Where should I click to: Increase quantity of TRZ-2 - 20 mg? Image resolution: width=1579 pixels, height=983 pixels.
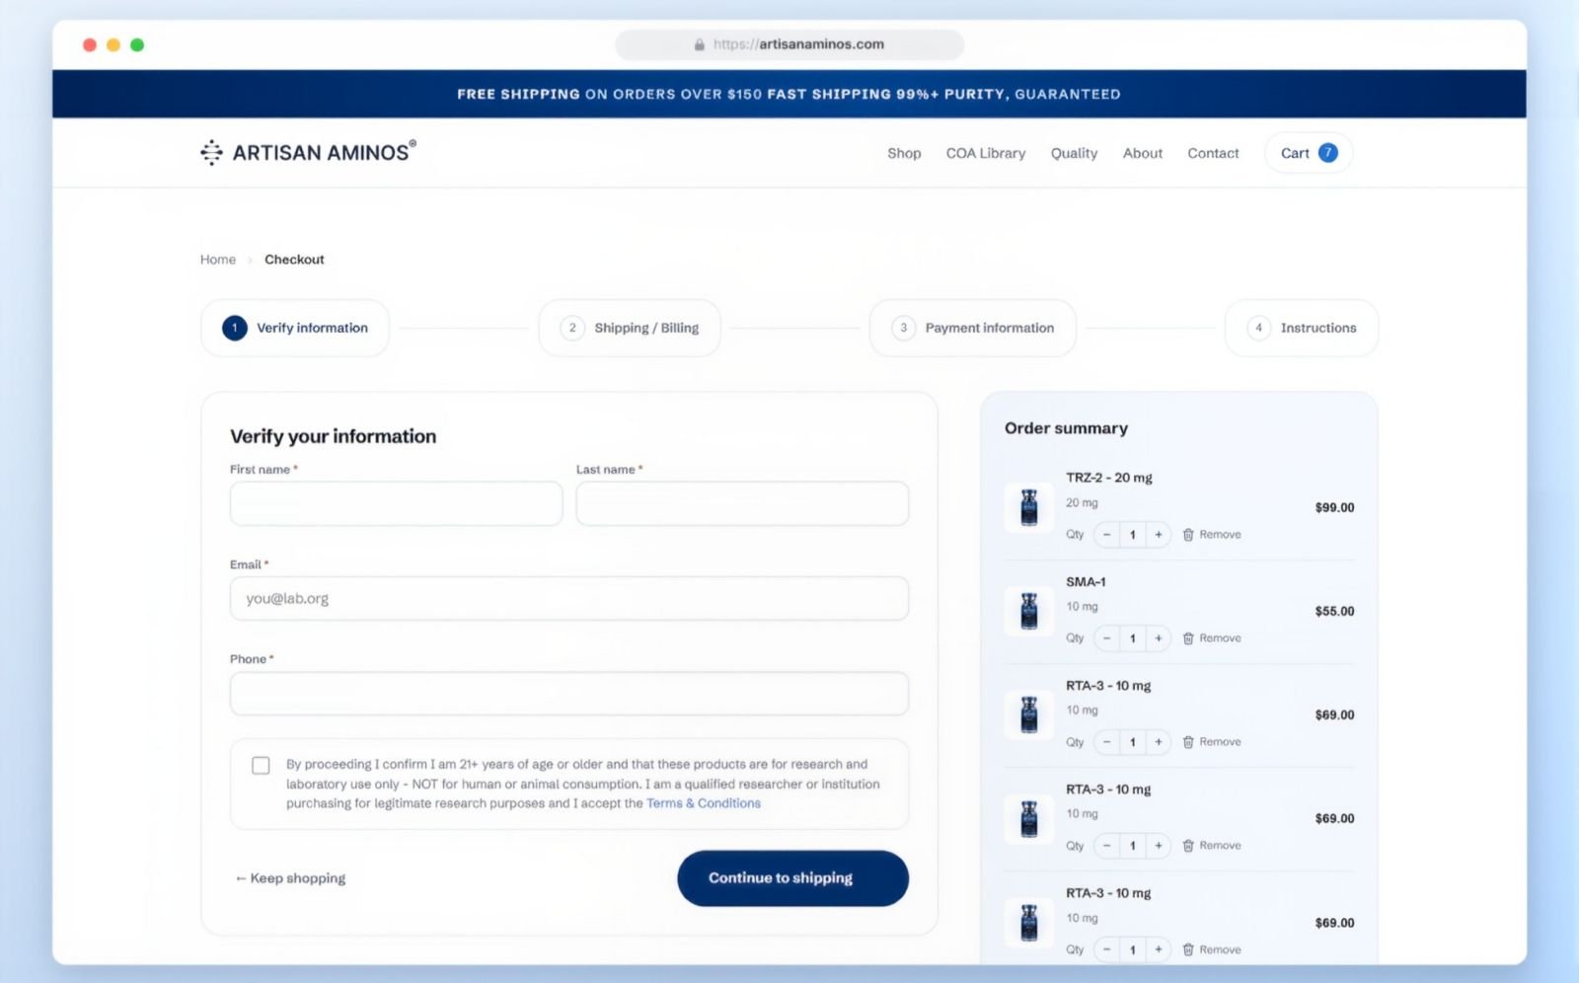pos(1159,535)
